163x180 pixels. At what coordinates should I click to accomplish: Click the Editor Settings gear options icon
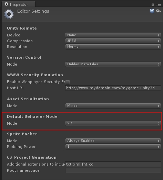click(x=159, y=11)
